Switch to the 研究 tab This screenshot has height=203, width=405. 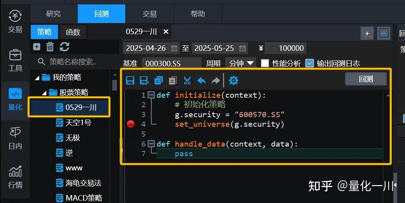54,14
